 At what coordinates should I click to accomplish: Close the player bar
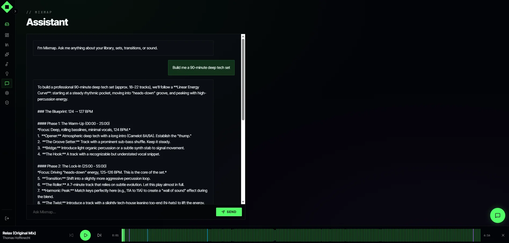pyautogui.click(x=503, y=235)
